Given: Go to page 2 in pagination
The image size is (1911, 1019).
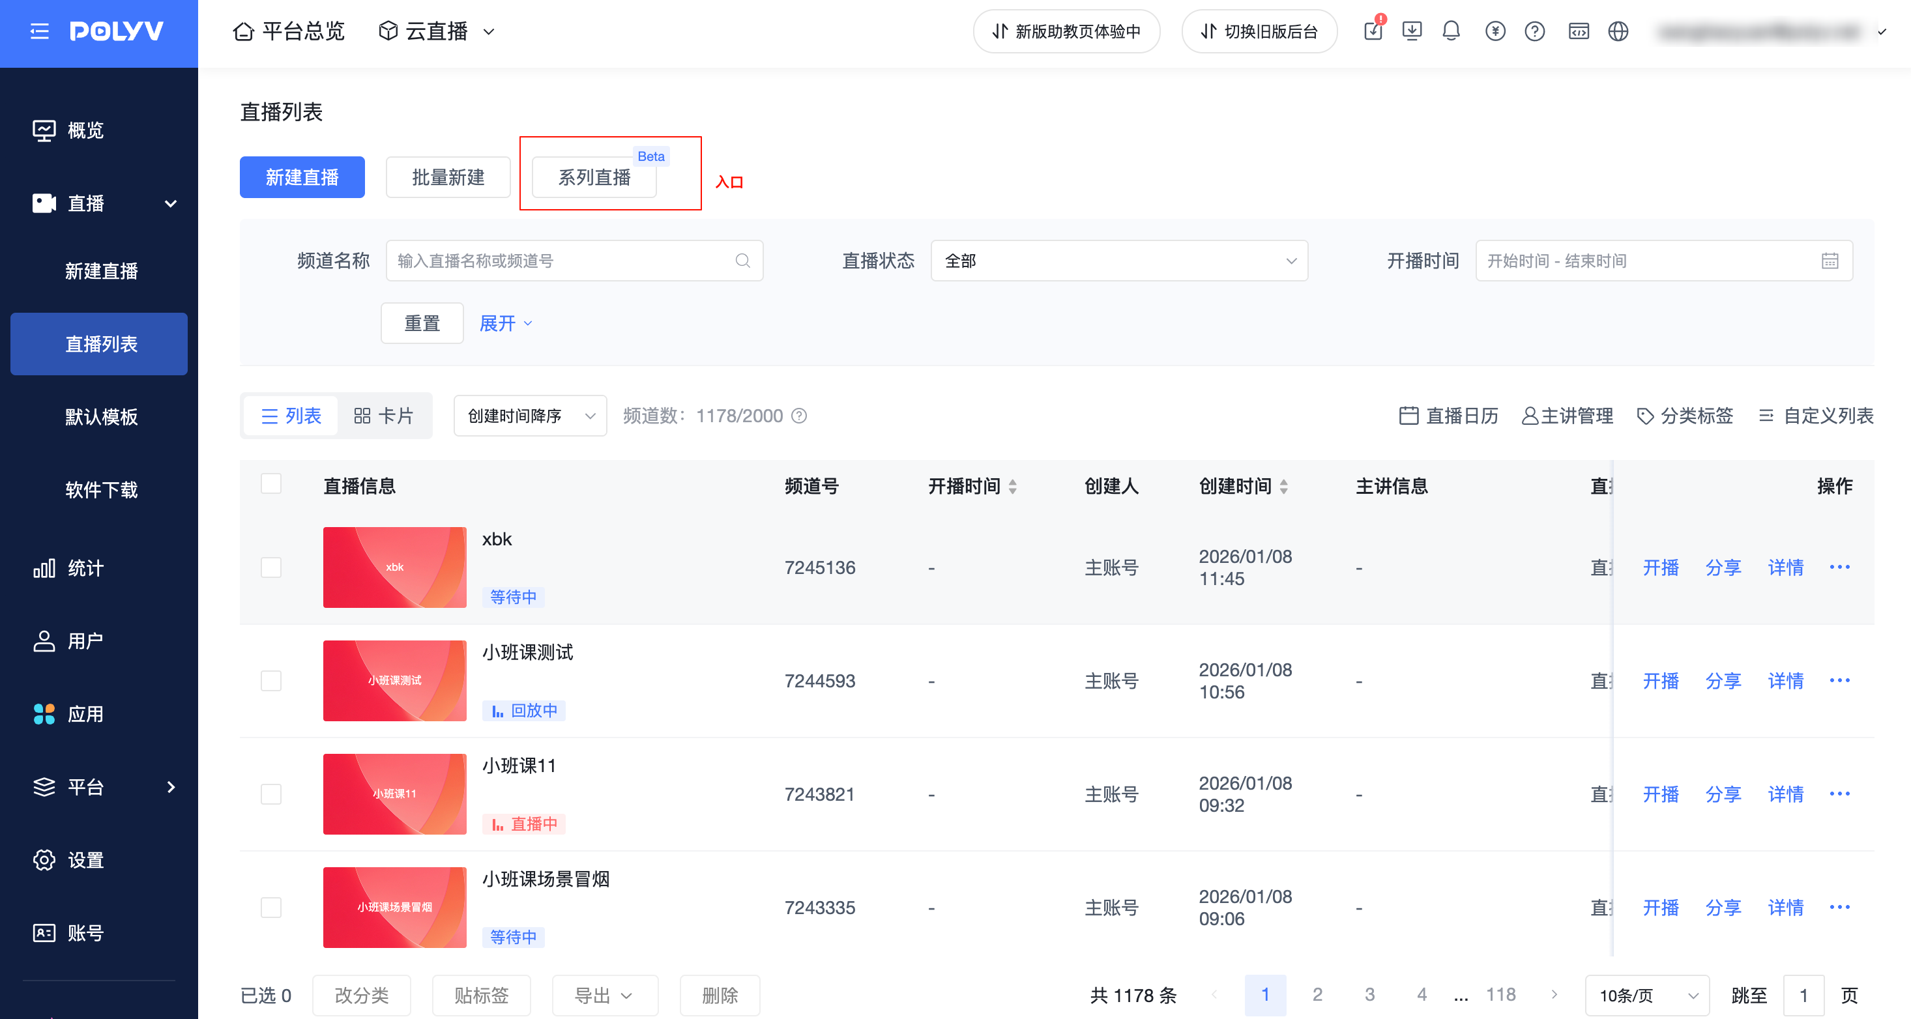Looking at the screenshot, I should pyautogui.click(x=1317, y=994).
